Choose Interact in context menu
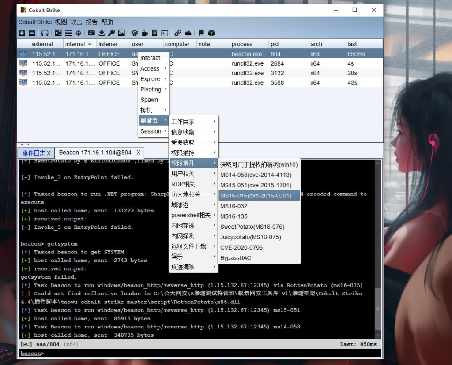Image resolution: width=452 pixels, height=365 pixels. click(x=153, y=58)
